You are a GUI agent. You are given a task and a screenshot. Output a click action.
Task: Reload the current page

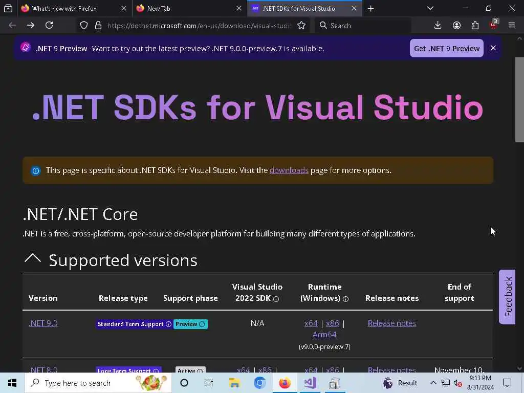pos(49,26)
